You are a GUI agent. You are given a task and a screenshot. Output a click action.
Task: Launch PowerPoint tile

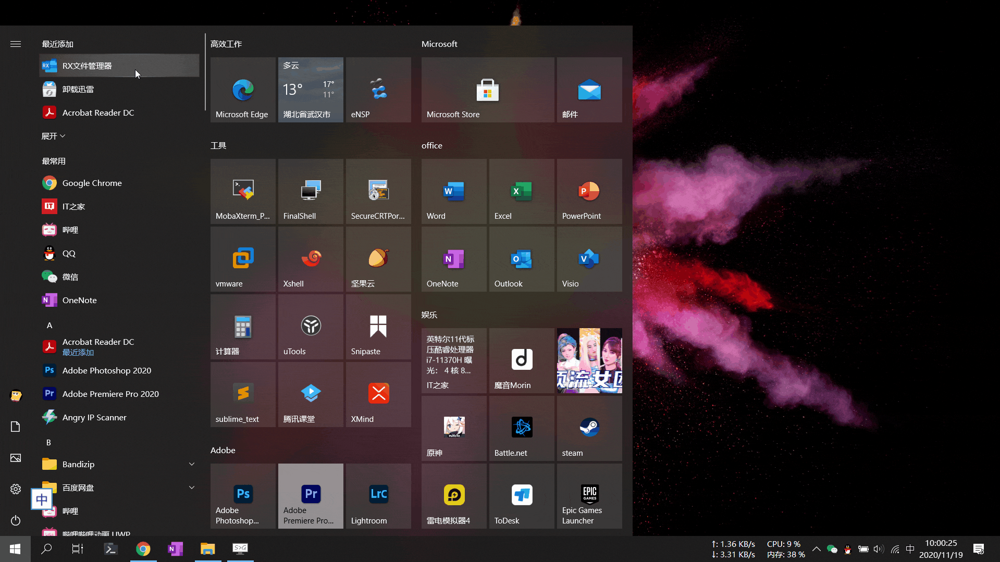pos(589,191)
